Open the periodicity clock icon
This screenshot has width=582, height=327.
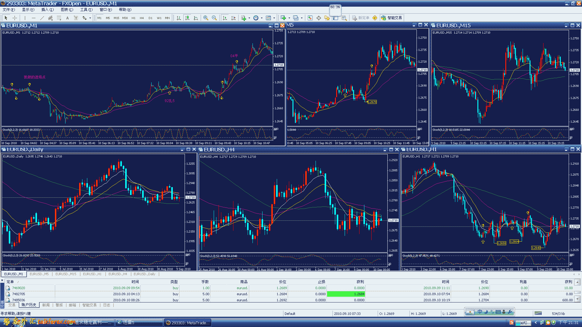point(256,18)
